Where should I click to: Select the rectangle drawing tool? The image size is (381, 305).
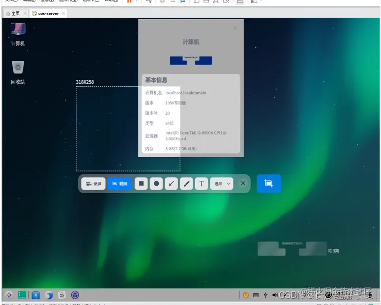point(141,183)
